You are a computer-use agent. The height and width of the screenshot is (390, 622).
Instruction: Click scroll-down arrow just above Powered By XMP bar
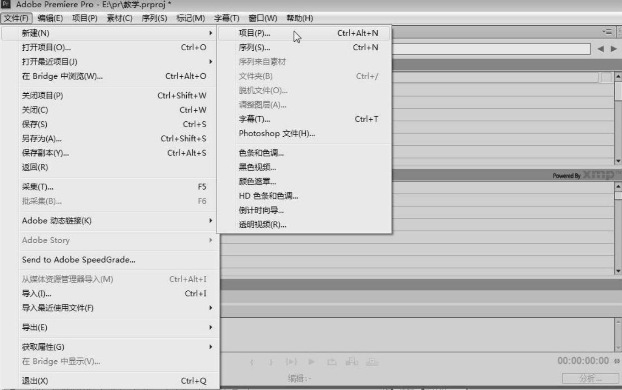pyautogui.click(x=618, y=161)
